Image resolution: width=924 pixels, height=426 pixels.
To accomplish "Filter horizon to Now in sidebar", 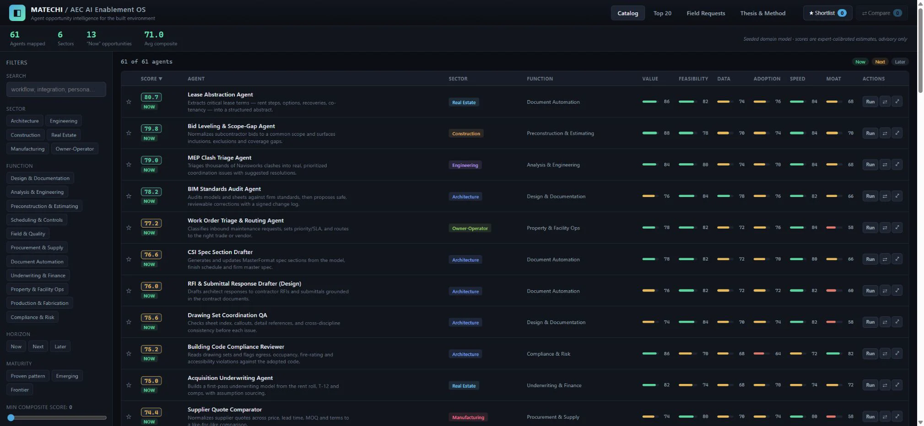I will 16,346.
